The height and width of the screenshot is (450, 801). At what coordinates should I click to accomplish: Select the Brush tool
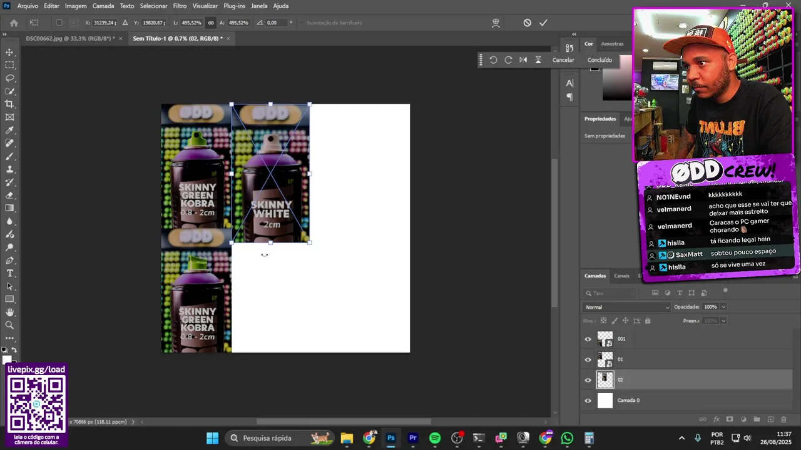9,156
